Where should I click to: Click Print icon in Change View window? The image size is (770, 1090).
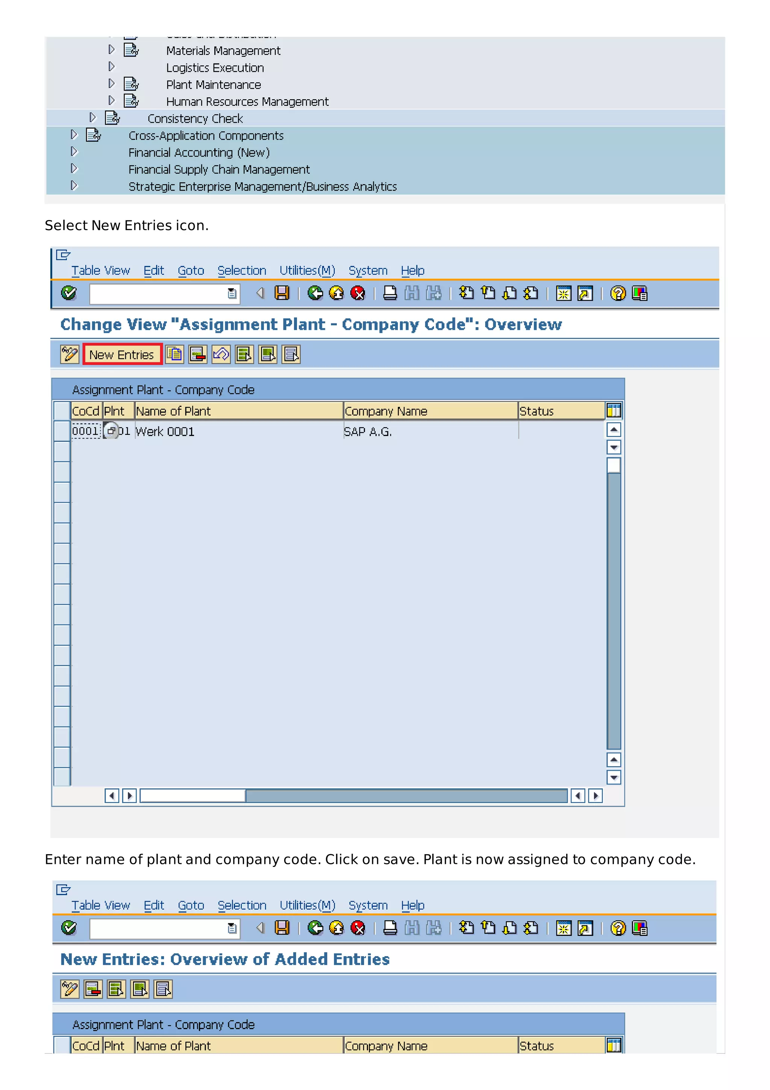pos(390,293)
